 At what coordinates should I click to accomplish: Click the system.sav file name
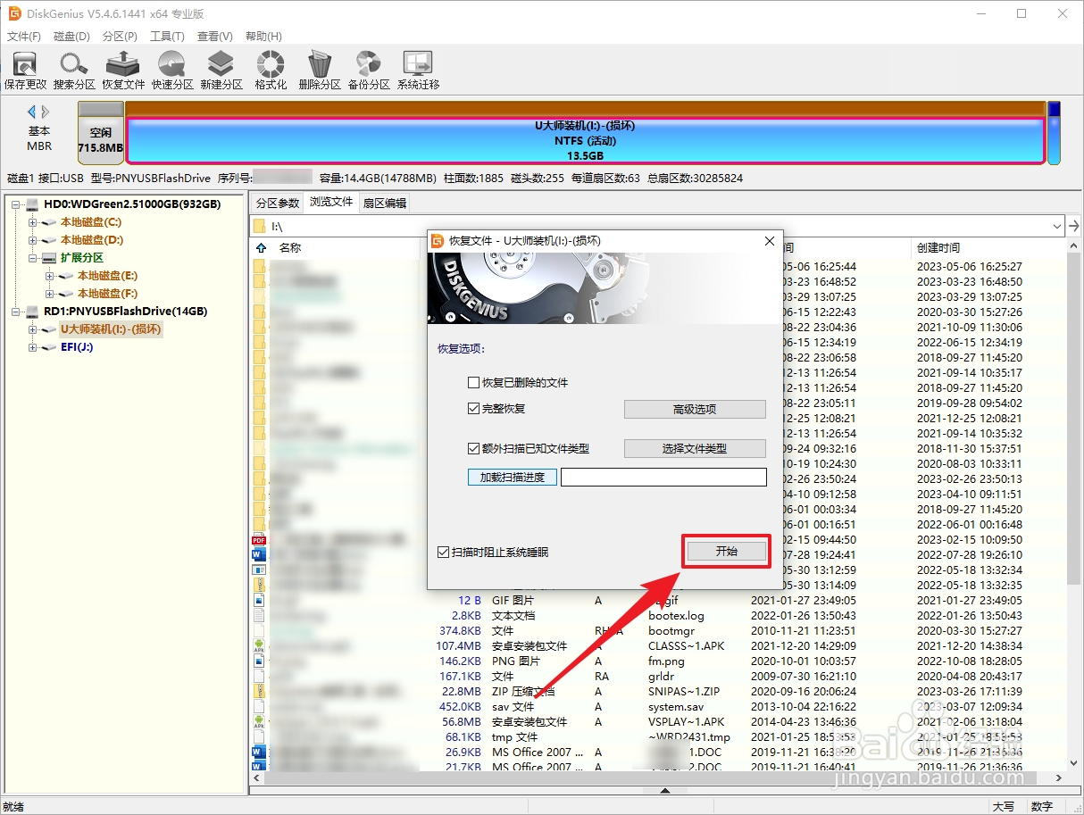[x=676, y=707]
